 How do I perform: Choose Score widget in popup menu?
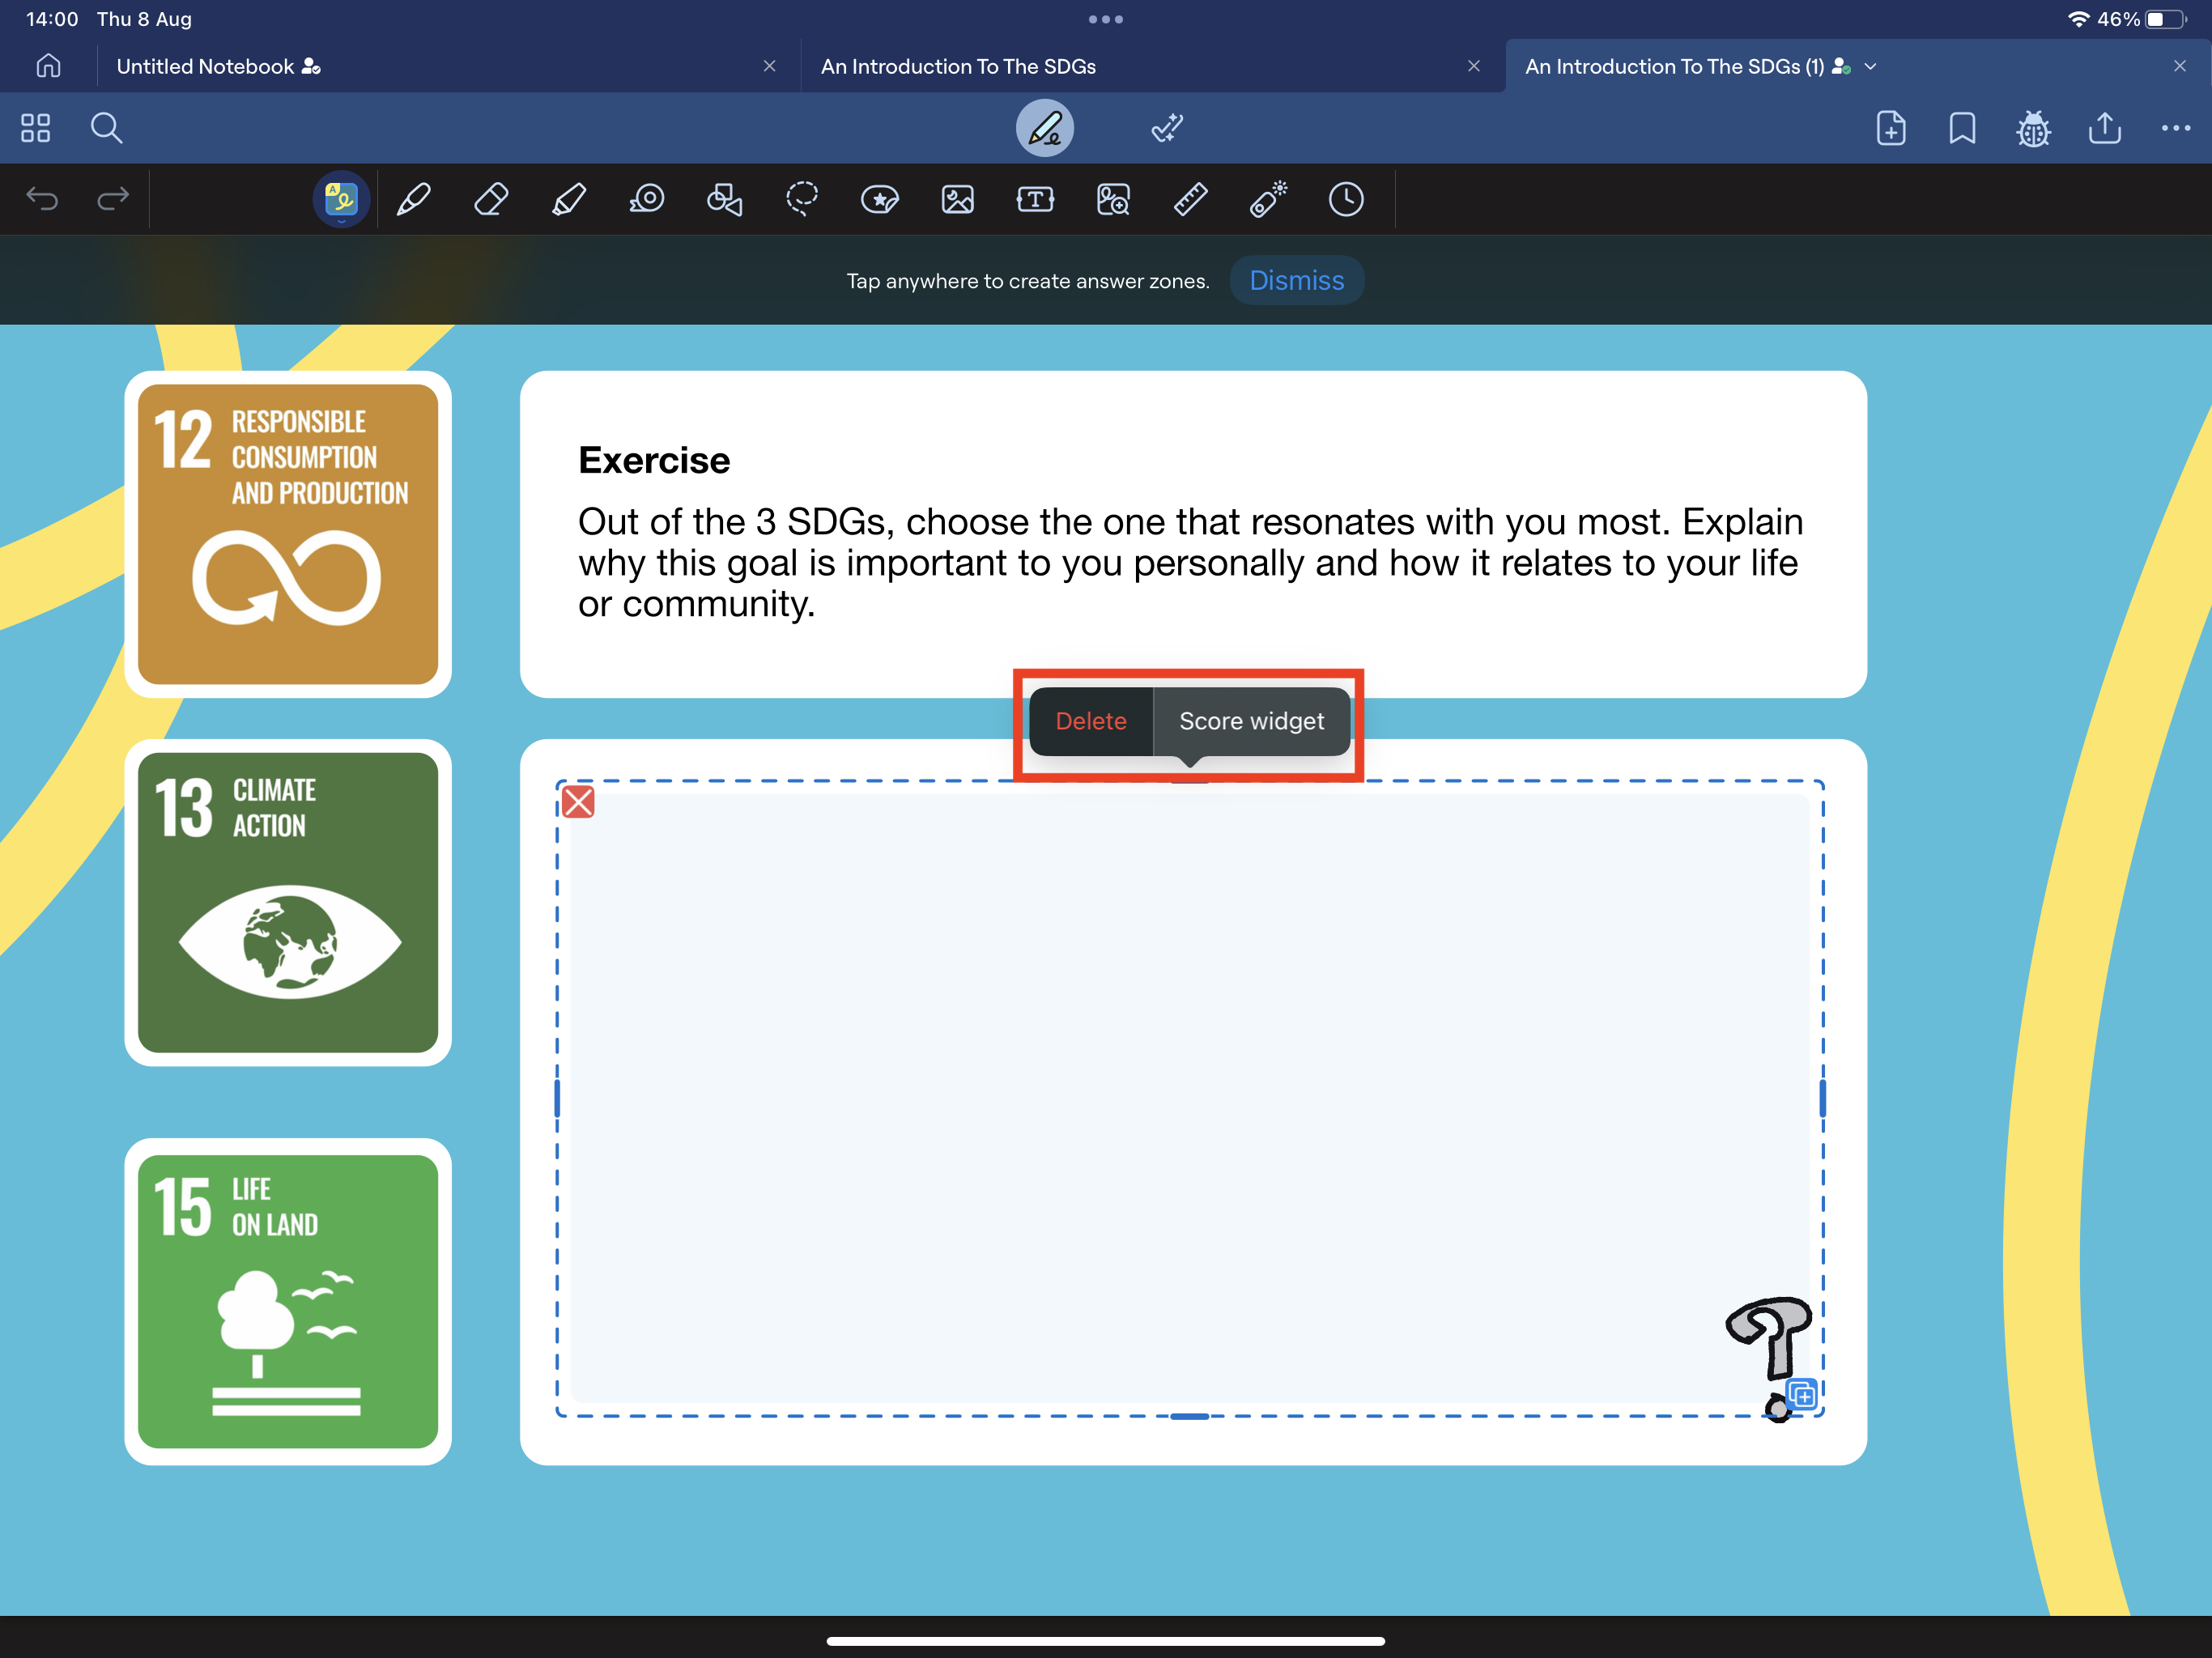[1251, 721]
